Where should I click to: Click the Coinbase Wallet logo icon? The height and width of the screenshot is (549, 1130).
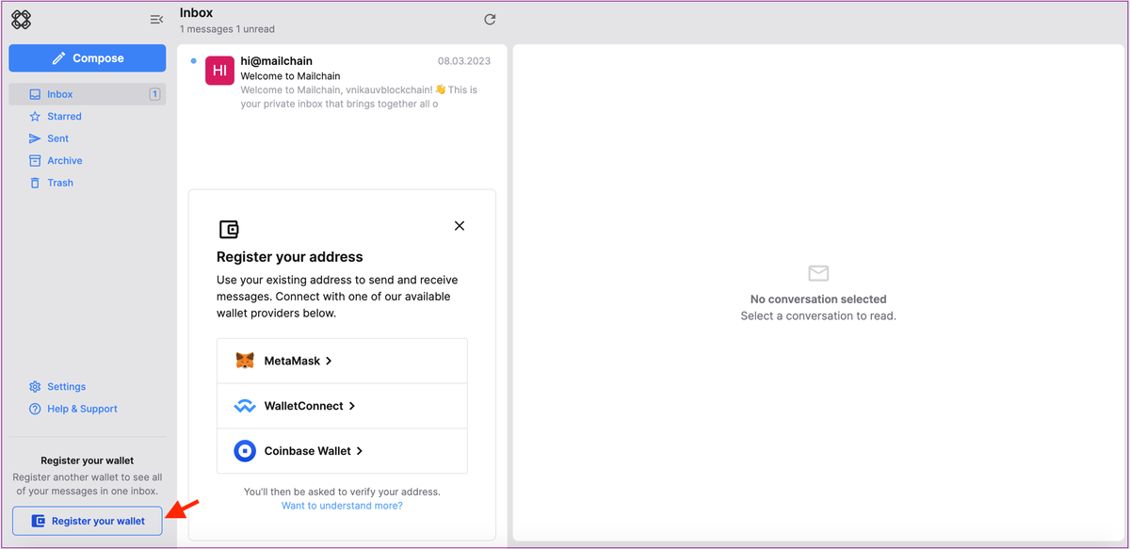[245, 451]
